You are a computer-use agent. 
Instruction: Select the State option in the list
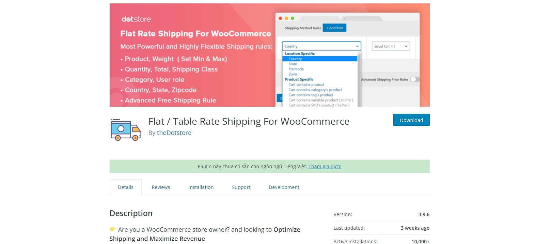click(293, 64)
